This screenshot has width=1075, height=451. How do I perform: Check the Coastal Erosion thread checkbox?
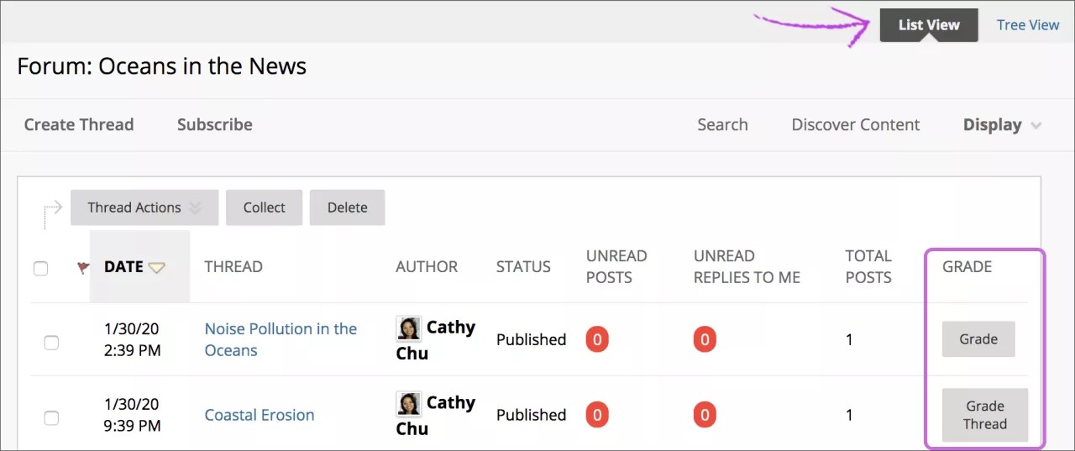click(51, 417)
